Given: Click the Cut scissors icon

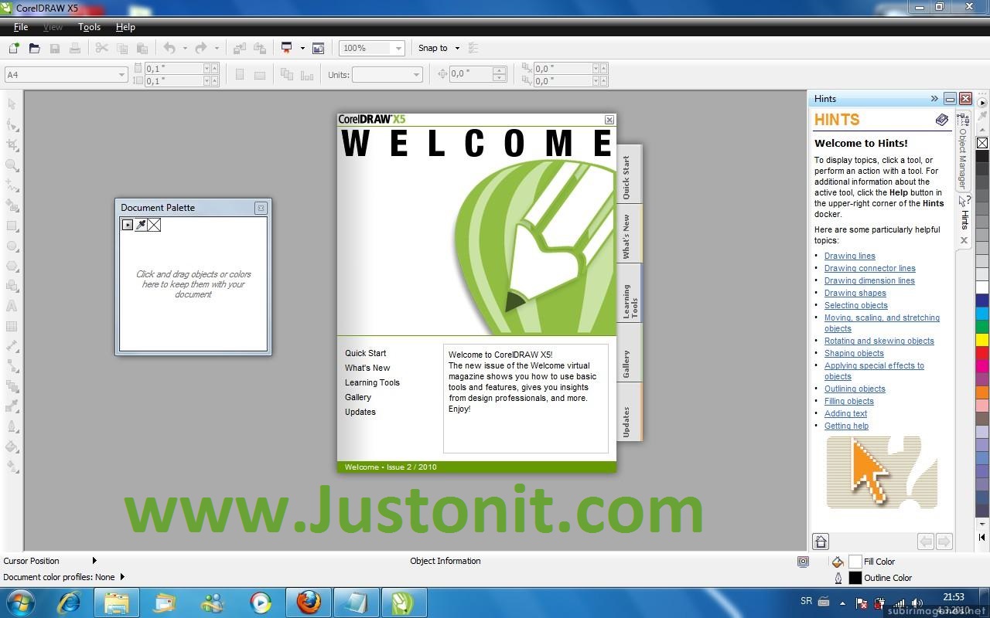Looking at the screenshot, I should [x=101, y=48].
